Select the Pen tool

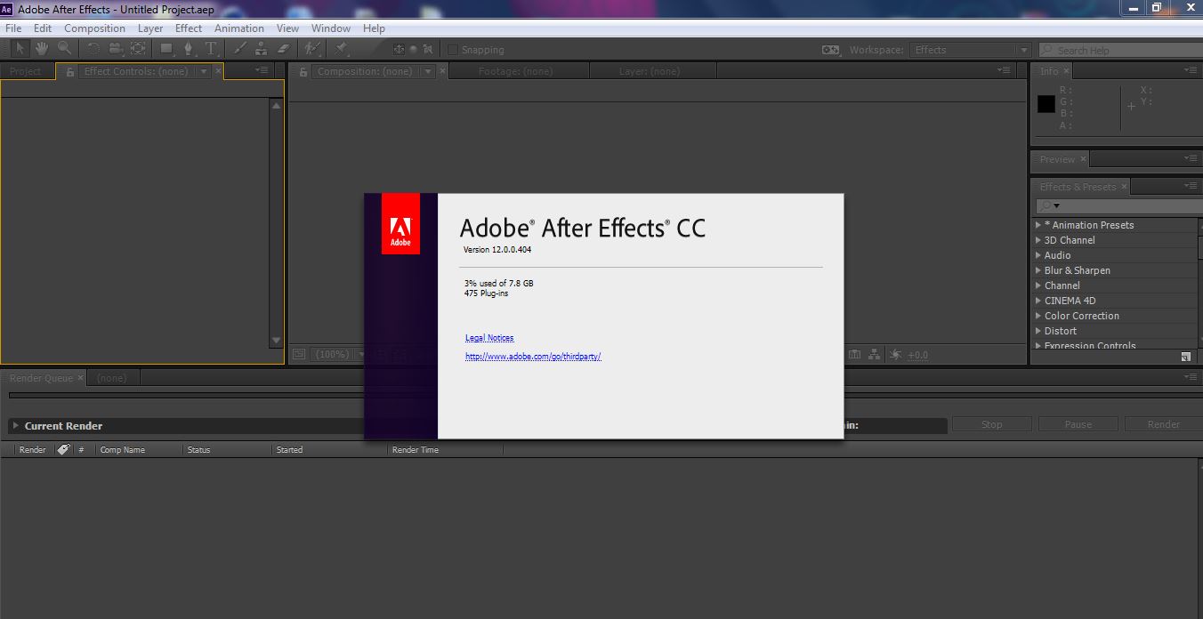(189, 49)
